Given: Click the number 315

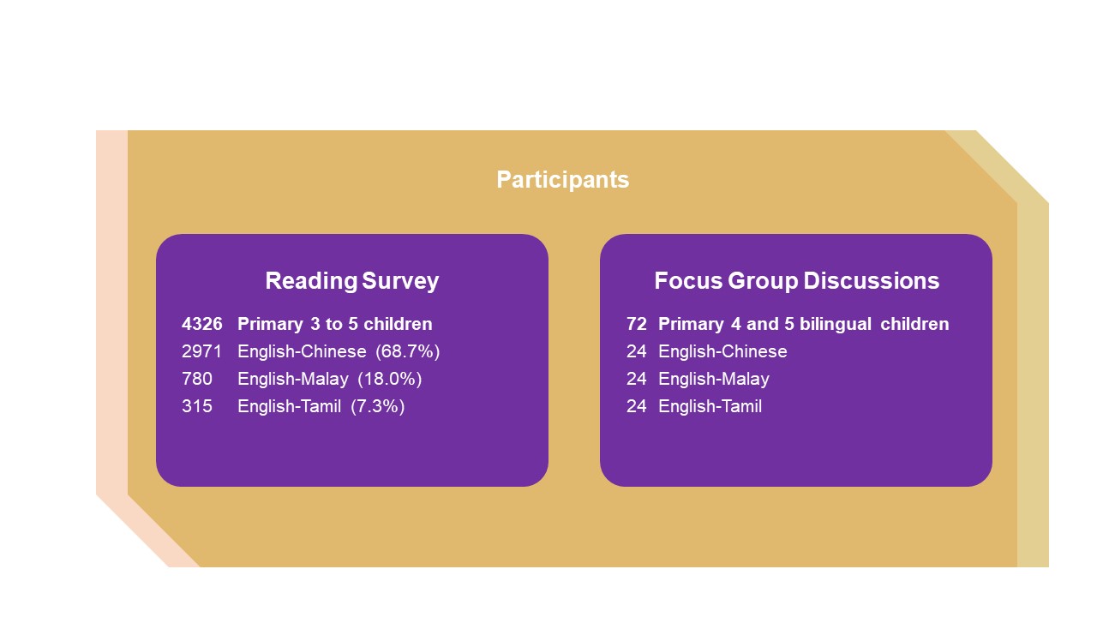Looking at the screenshot, I should point(197,406).
